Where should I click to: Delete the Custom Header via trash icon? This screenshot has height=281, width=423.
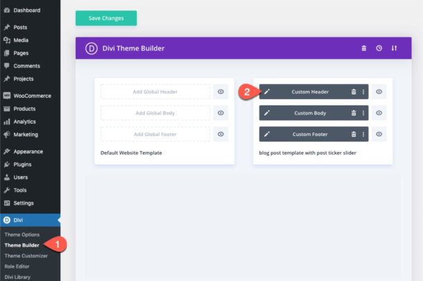point(354,92)
